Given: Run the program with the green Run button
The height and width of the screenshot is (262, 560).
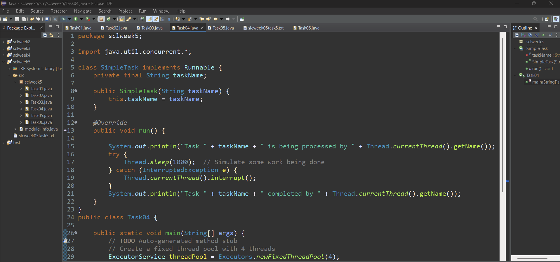Looking at the screenshot, I should click(x=76, y=19).
